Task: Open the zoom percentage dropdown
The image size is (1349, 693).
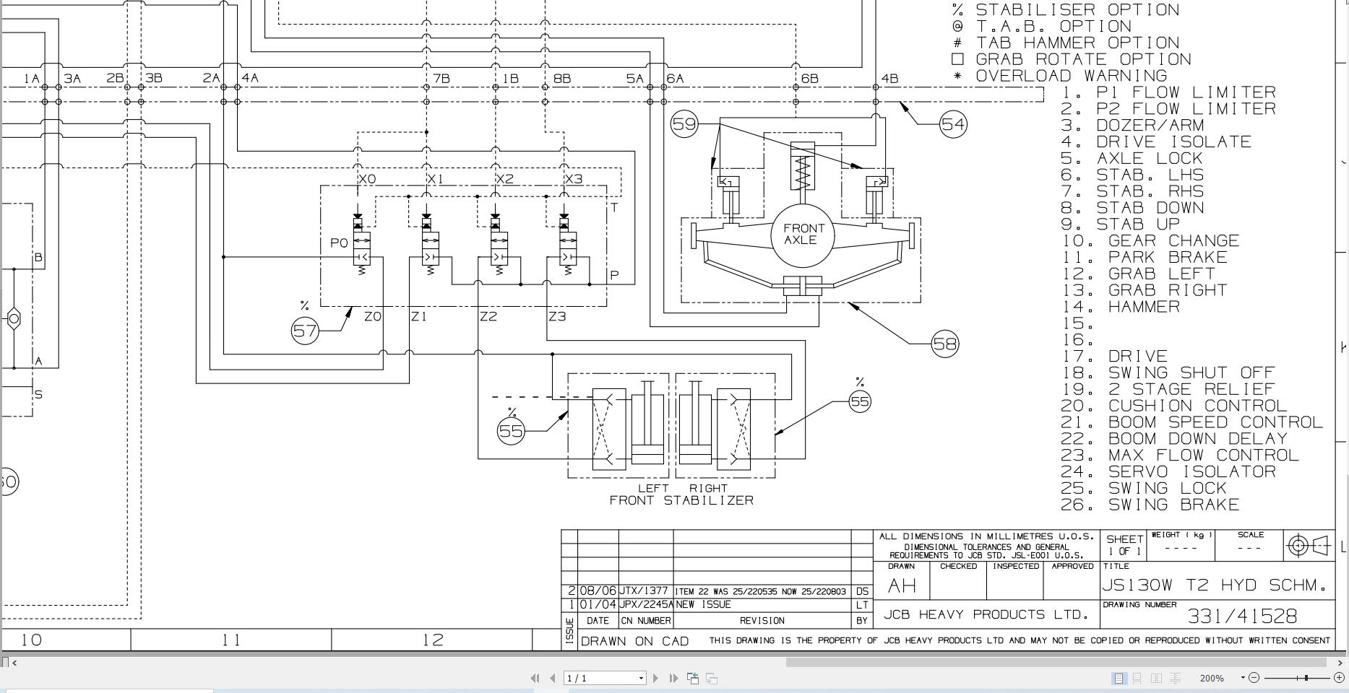Action: [1242, 678]
